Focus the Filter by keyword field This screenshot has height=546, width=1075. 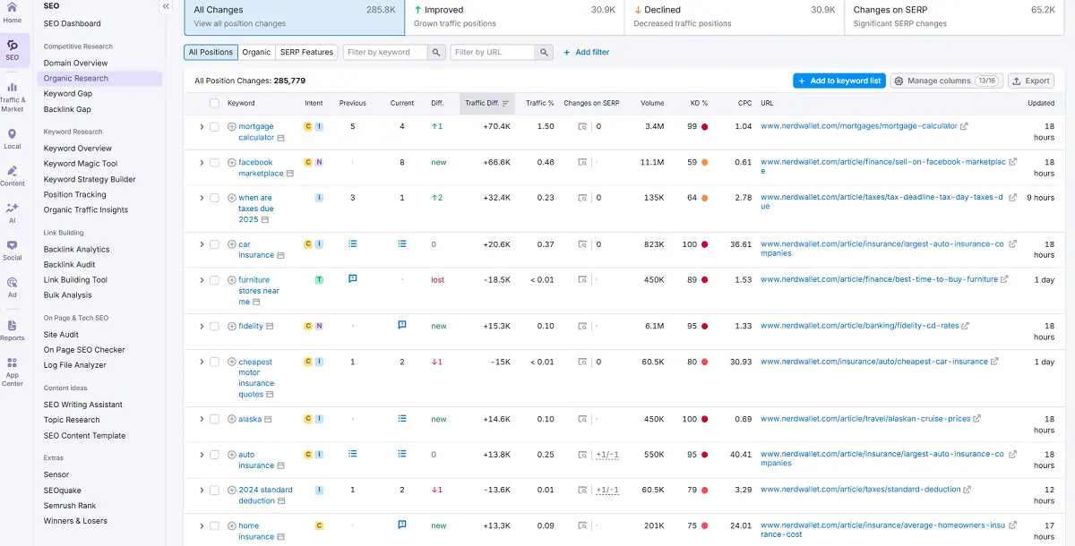(385, 52)
